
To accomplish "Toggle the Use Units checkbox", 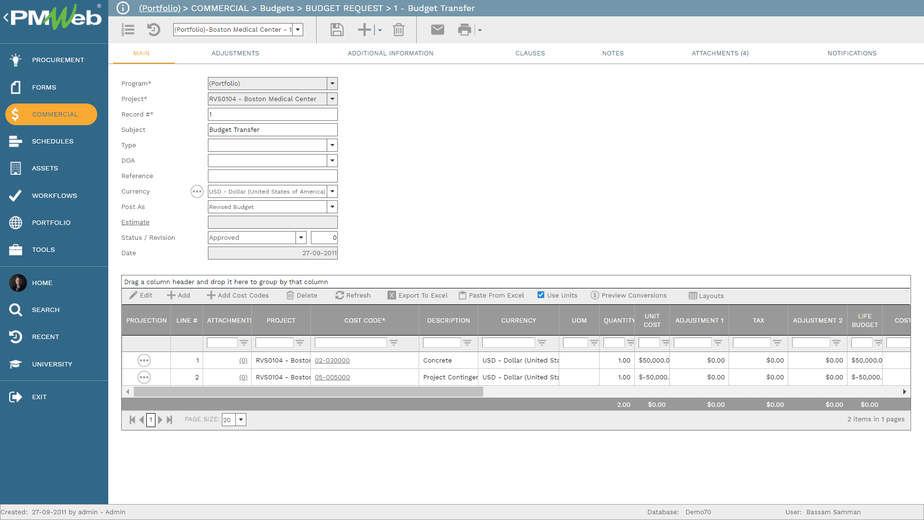I will (x=541, y=295).
